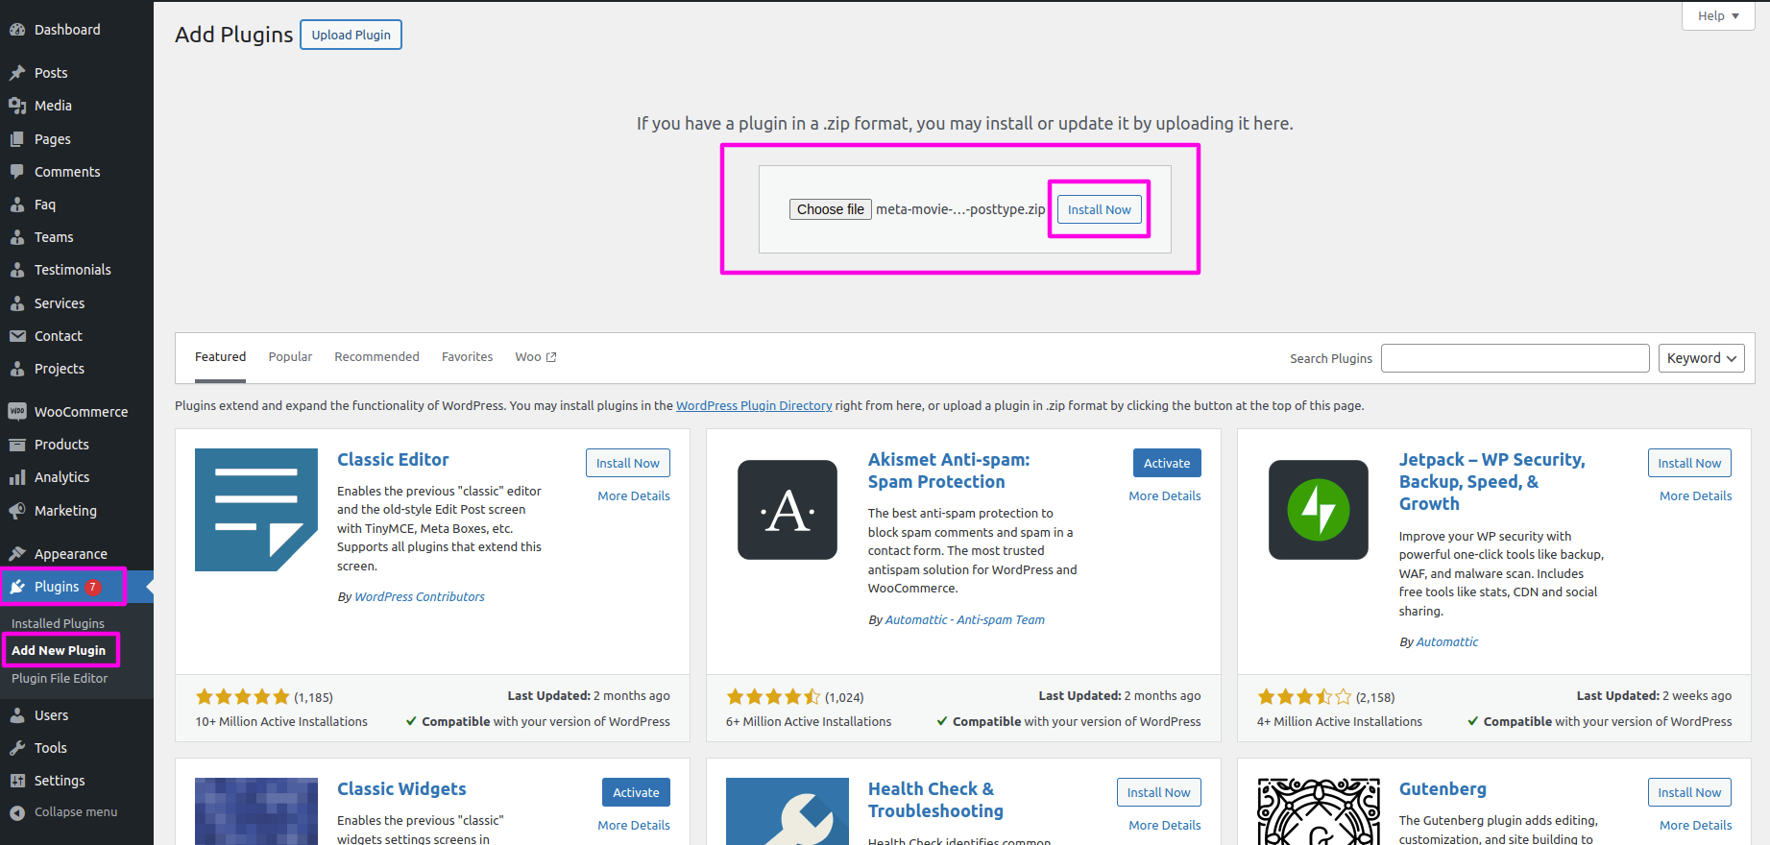Open the Woo external tab

coord(536,357)
